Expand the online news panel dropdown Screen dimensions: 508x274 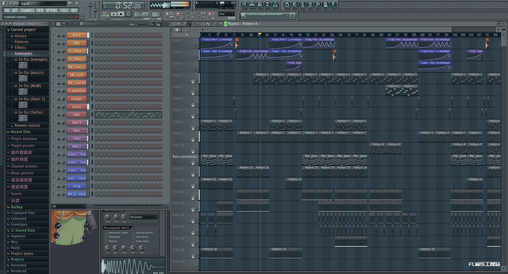287,16
